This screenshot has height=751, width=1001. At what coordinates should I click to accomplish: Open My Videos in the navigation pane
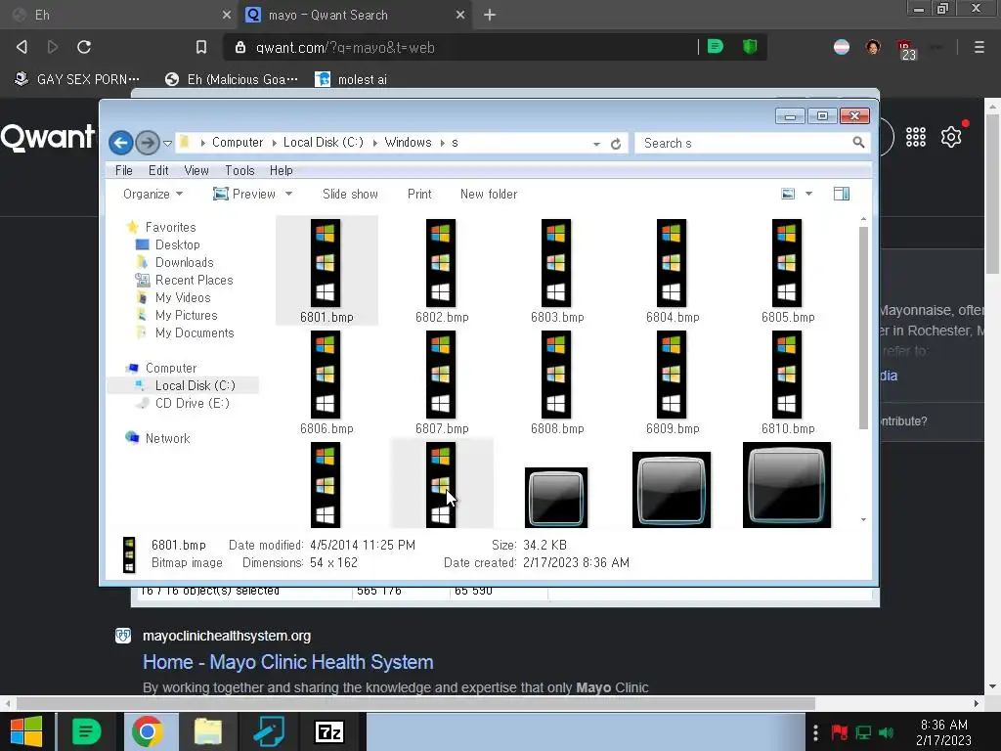[183, 297]
